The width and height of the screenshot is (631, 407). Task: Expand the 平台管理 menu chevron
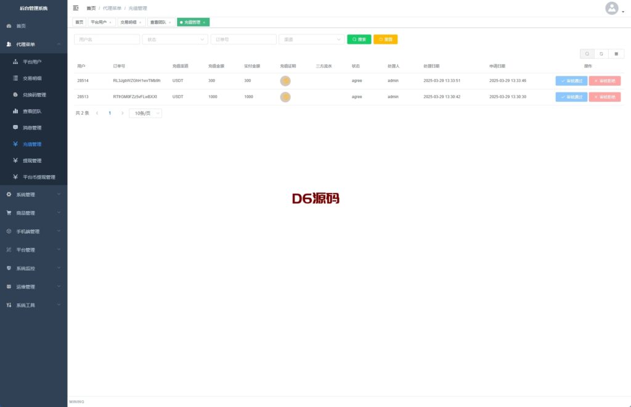tap(59, 250)
